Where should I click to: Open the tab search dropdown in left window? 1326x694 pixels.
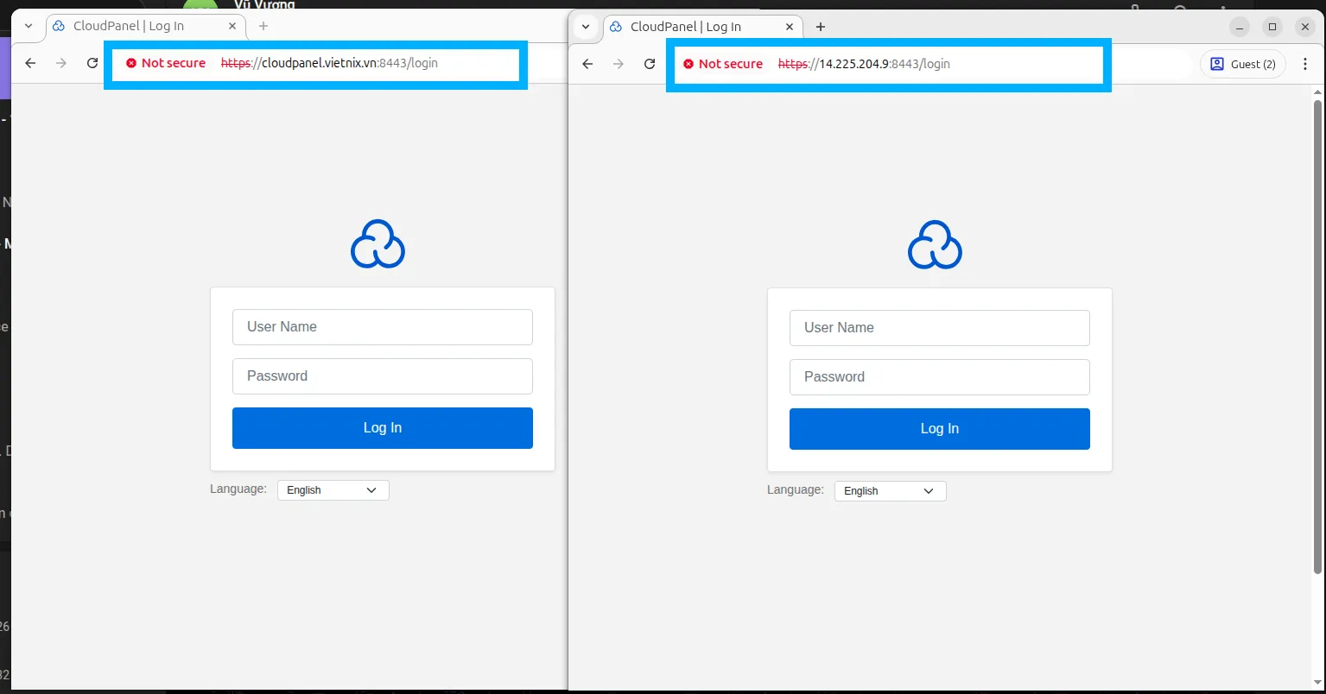point(28,26)
